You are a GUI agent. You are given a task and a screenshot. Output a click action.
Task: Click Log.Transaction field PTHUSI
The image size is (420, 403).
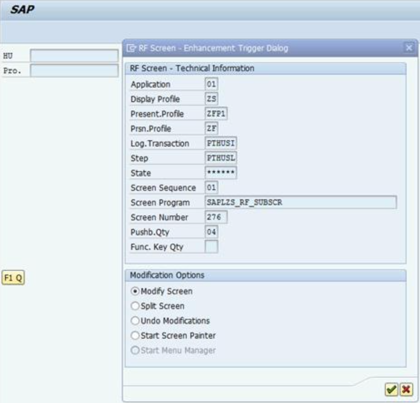click(x=221, y=143)
